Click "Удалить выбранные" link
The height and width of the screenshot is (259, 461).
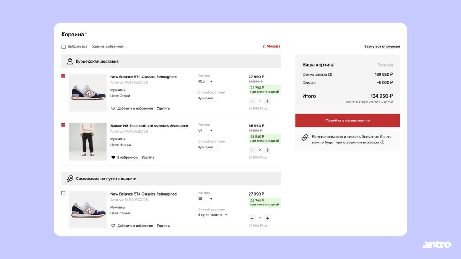point(108,46)
